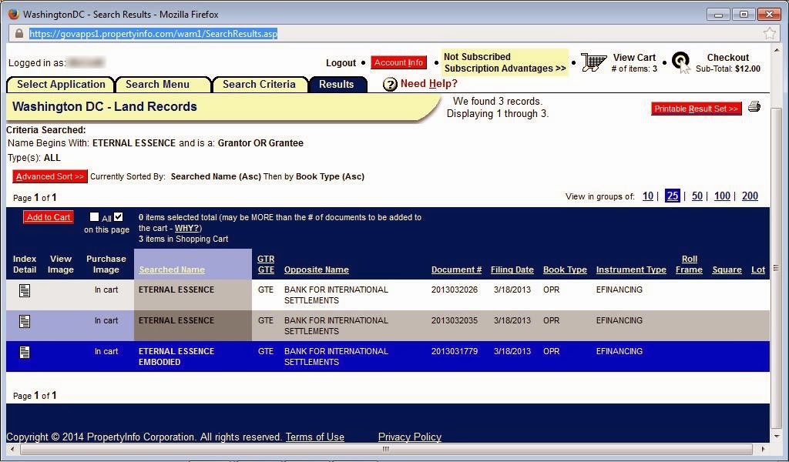Toggle the checked 'on this page' checkbox
Screen dimensions: 789x462
click(118, 216)
